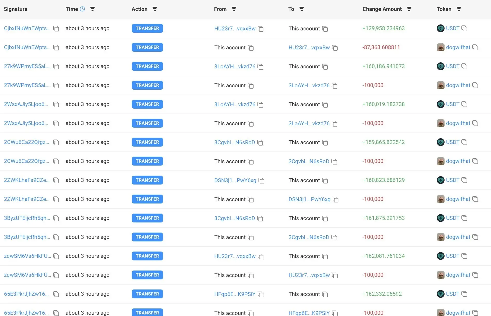Click TRANSFER badge in +139,958.234963 row
The height and width of the screenshot is (316, 491).
[x=147, y=28]
